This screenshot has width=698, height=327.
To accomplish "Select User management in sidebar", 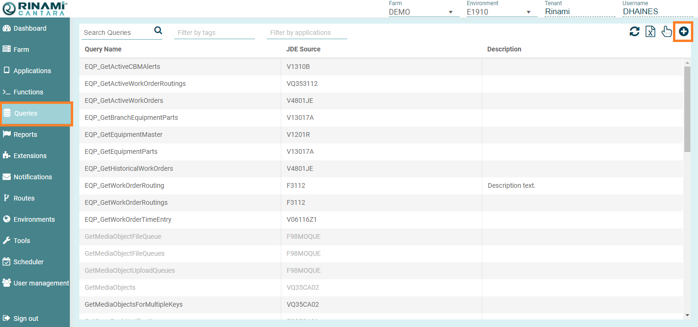I will (x=41, y=283).
